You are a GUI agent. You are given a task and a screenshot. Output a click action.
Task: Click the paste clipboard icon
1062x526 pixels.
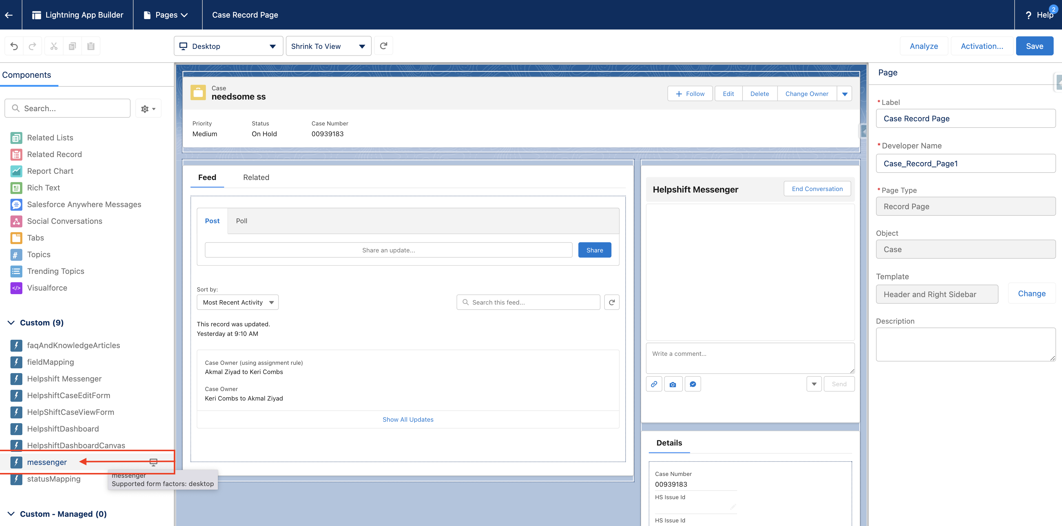tap(91, 46)
